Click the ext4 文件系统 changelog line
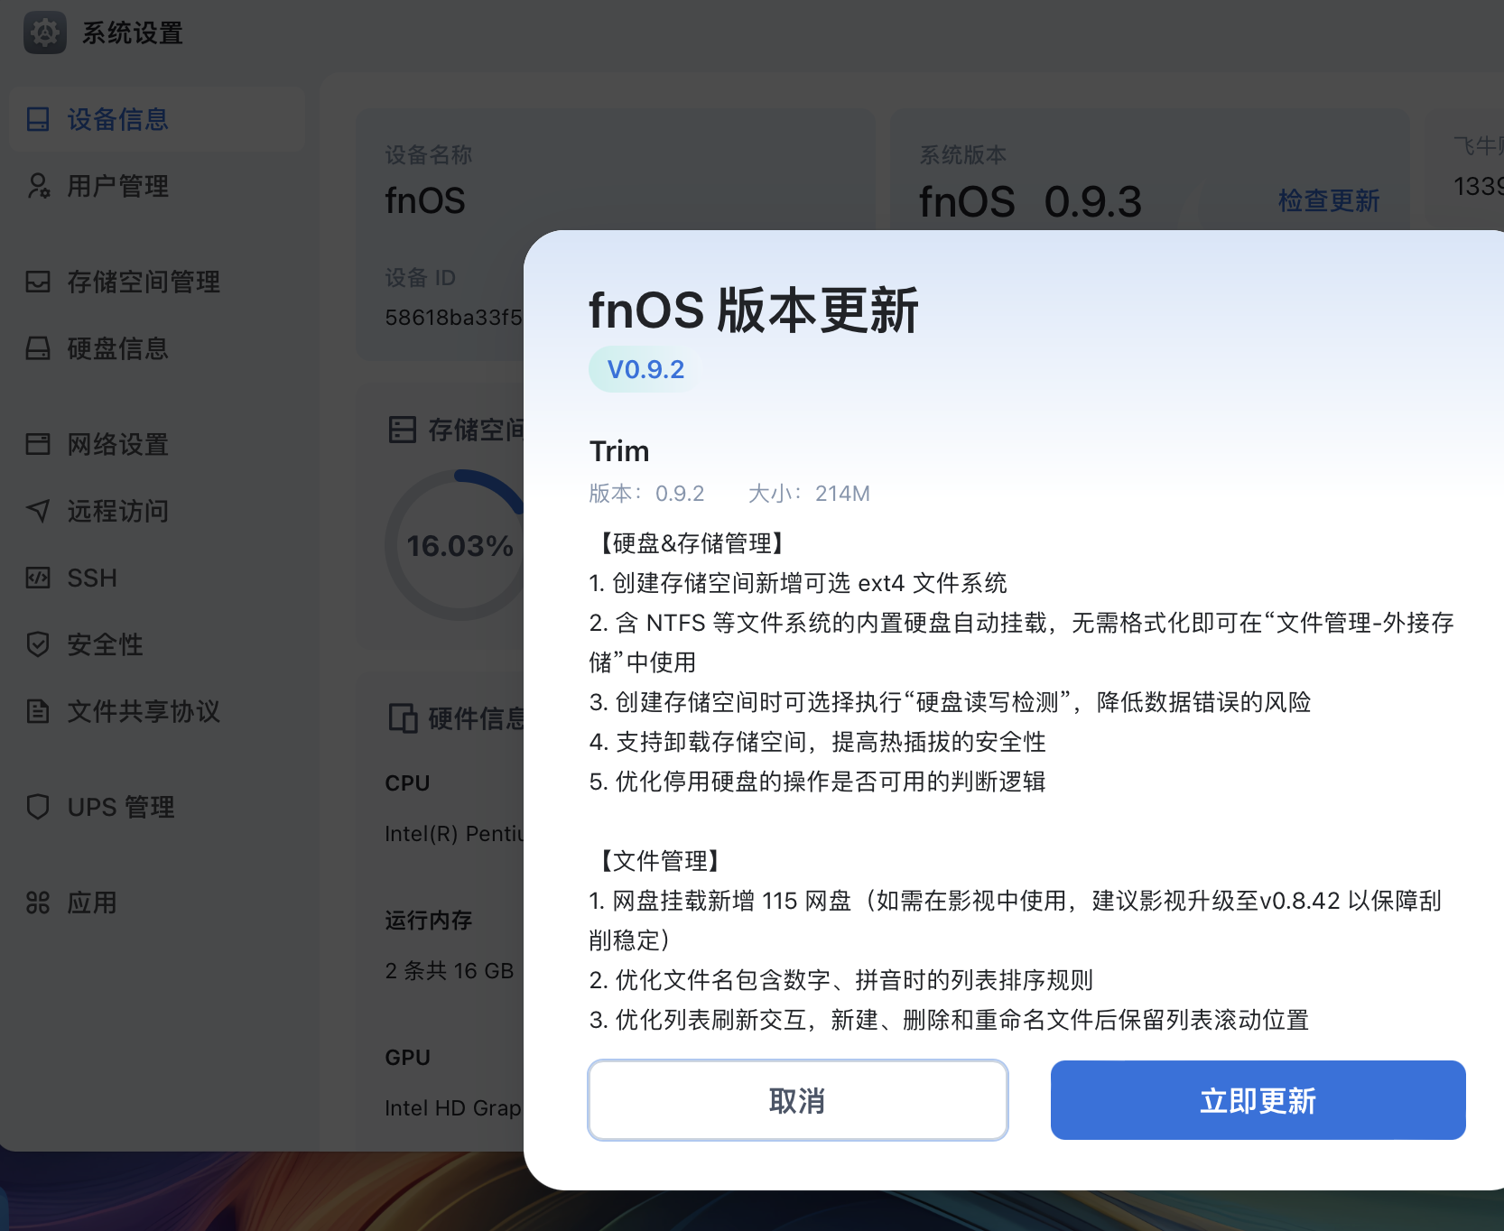The width and height of the screenshot is (1504, 1231). coord(798,583)
